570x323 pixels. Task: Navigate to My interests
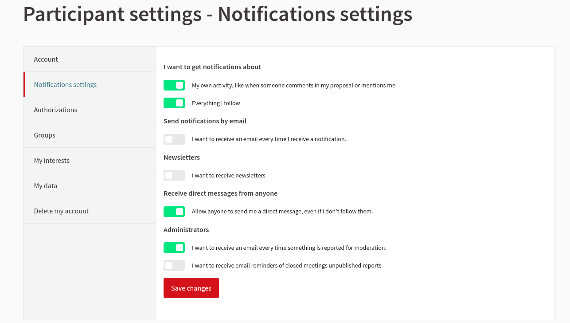pyautogui.click(x=52, y=161)
